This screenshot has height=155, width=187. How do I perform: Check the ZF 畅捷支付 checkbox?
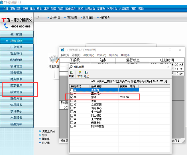[x=72, y=123]
